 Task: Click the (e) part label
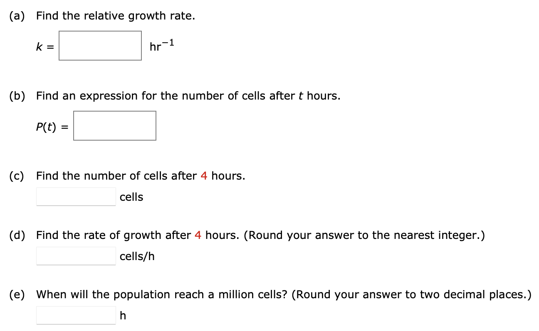[17, 295]
